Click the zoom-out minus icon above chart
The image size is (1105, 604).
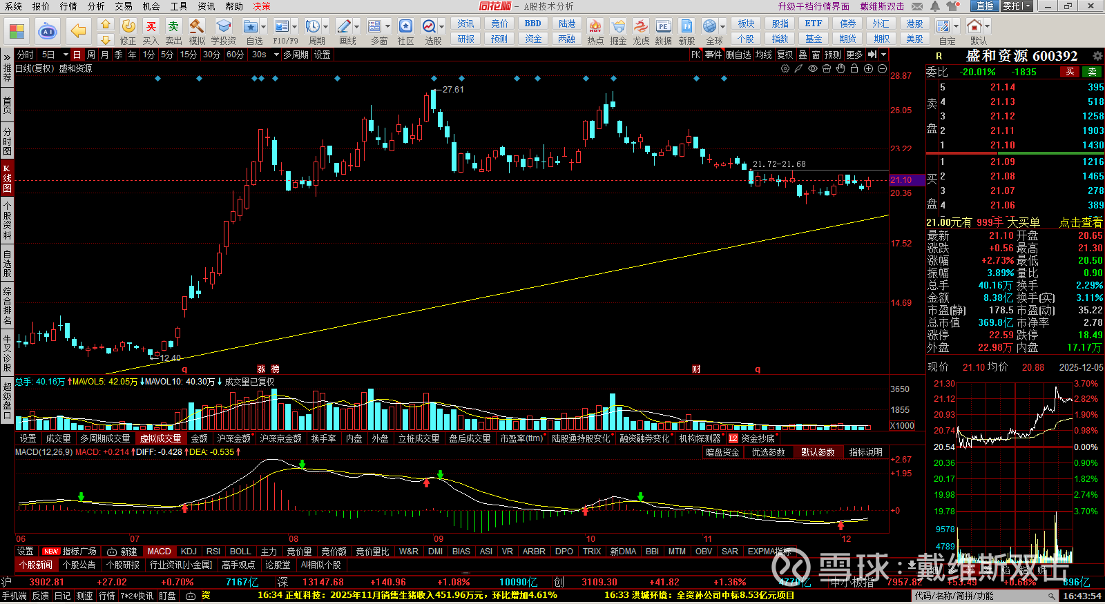(882, 68)
